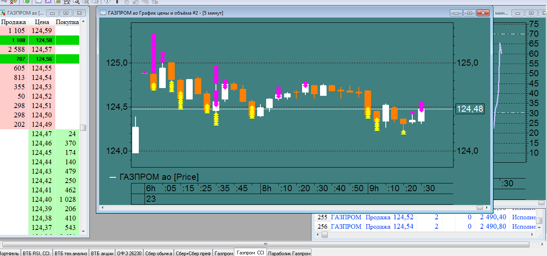Close the price and volume chart window
The image size is (547, 256).
coord(484,13)
